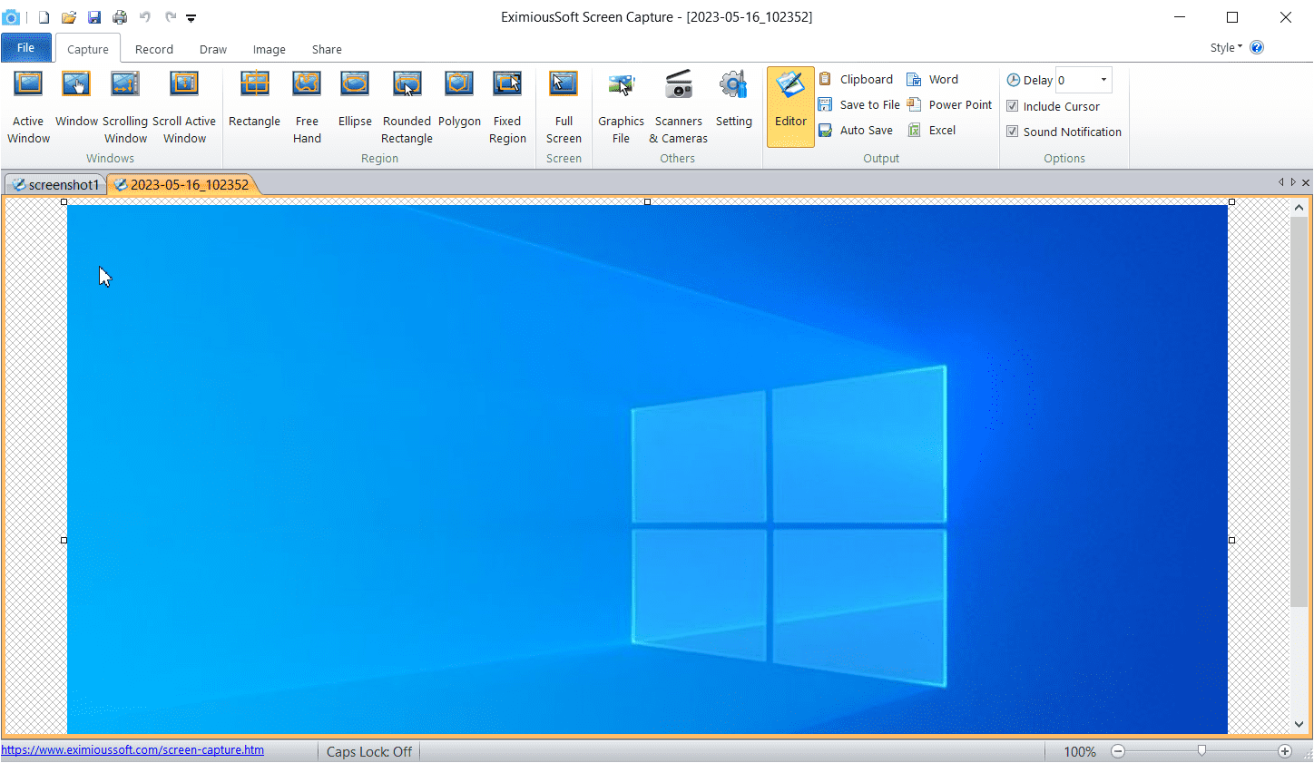Send output to Word
The height and width of the screenshot is (763, 1314).
[x=933, y=79]
